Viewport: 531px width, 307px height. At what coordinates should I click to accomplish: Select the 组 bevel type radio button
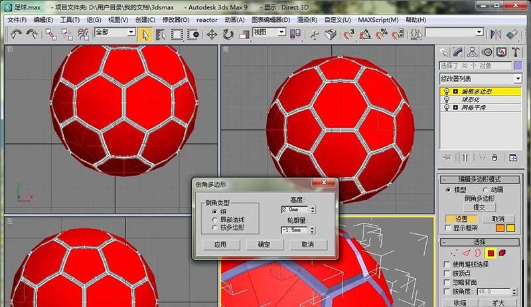coord(214,212)
